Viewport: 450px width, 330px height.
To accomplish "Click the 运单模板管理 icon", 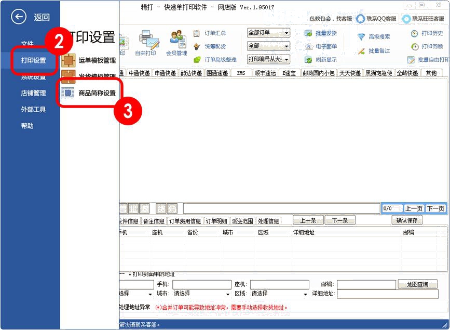I will (x=69, y=60).
